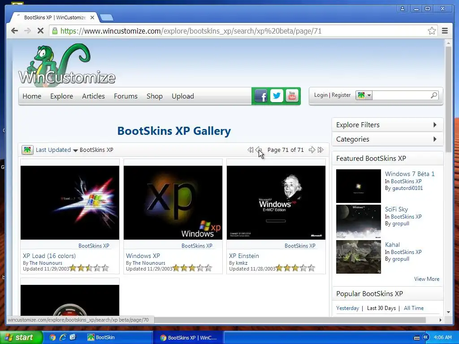The image size is (459, 344).
Task: Open a new browser tab
Action: (x=107, y=18)
